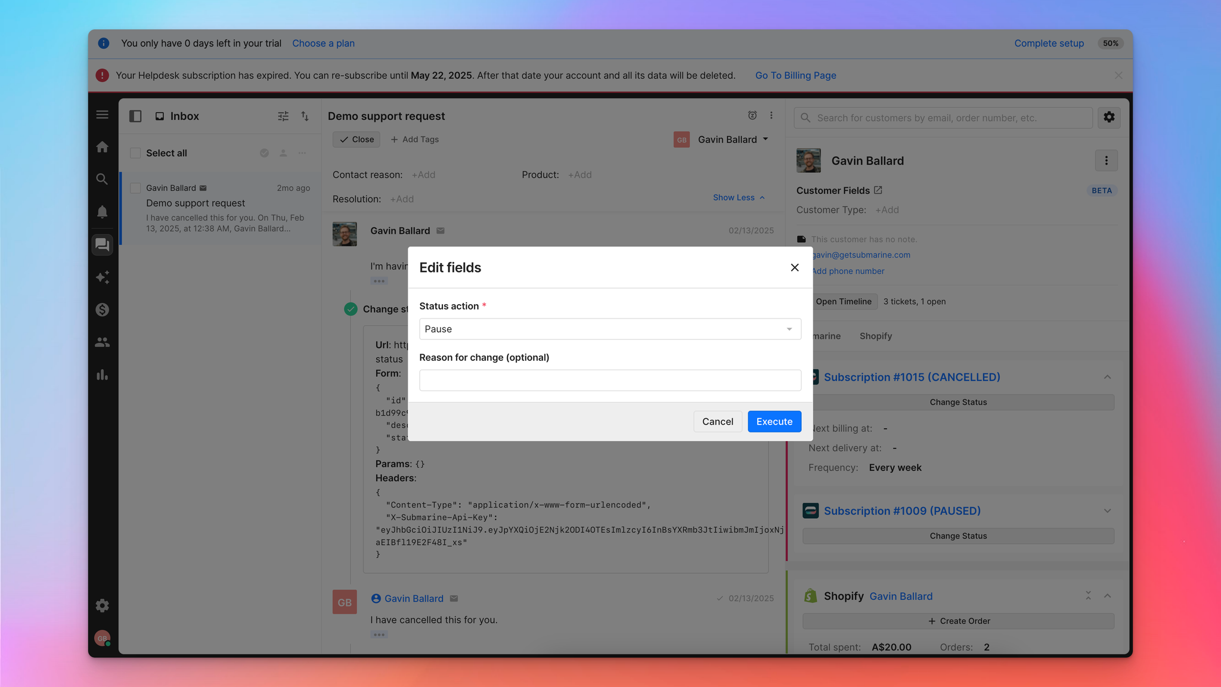Open the inbox filter settings icon
Image resolution: width=1221 pixels, height=687 pixels.
(x=283, y=116)
